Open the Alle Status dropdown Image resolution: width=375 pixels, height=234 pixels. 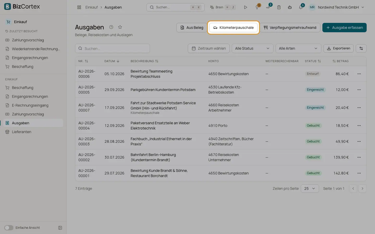(x=252, y=48)
